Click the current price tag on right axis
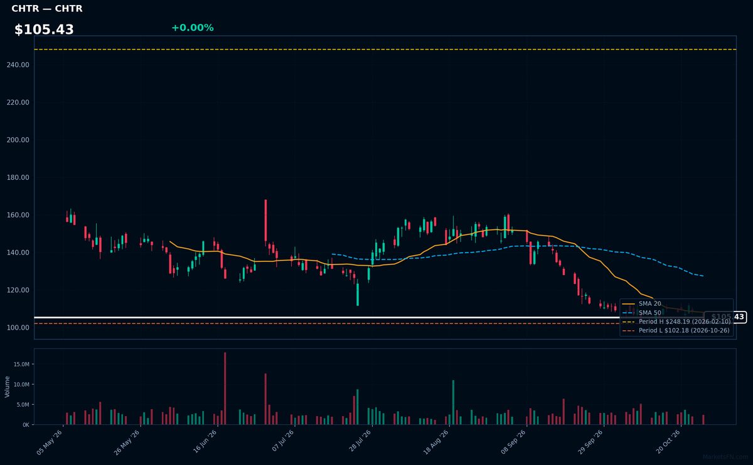The width and height of the screenshot is (753, 465). 725,317
